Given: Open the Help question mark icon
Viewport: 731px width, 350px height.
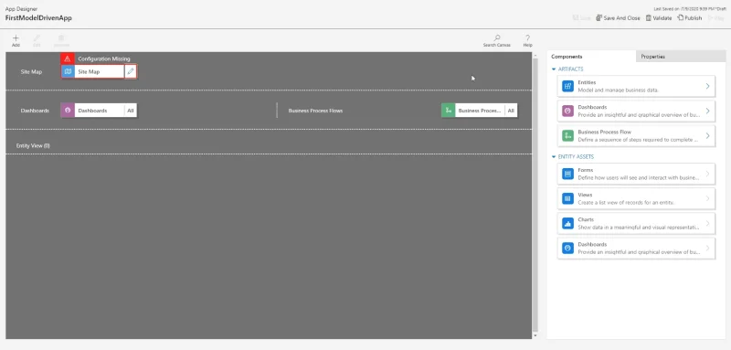Looking at the screenshot, I should click(527, 38).
